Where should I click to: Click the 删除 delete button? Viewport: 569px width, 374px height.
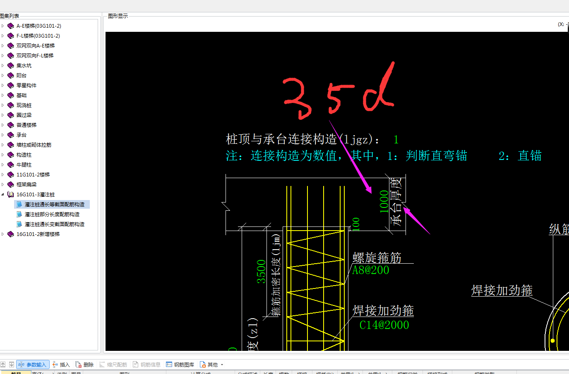pyautogui.click(x=84, y=364)
